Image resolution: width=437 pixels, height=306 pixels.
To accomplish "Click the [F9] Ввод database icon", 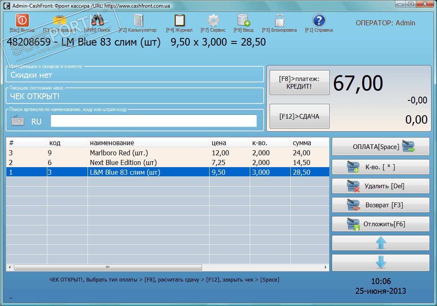I will 243,20.
